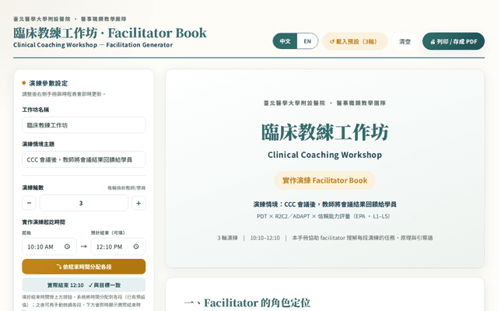Click the rounds number field showing 3
The height and width of the screenshot is (311, 498).
(x=83, y=203)
